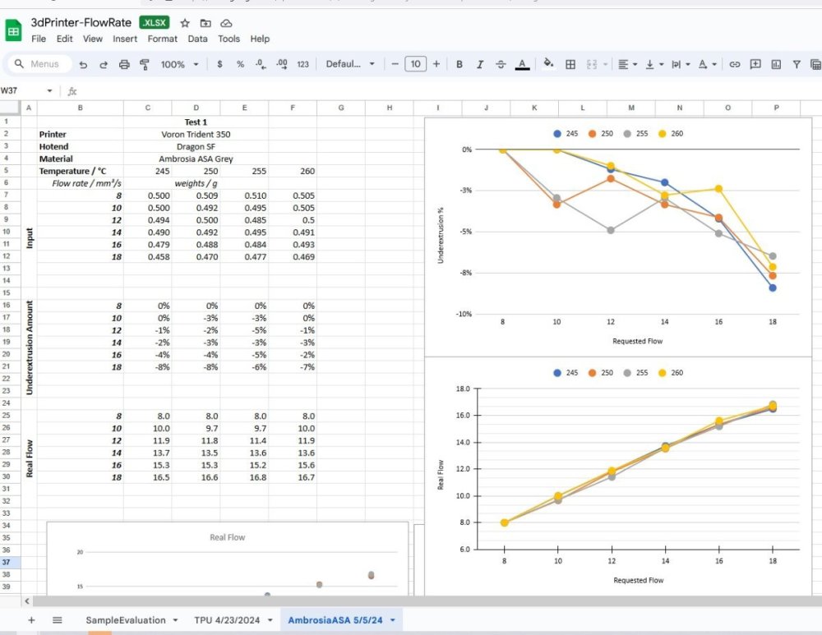Screen dimensions: 822x635
Task: Open the zoom 100% dropdown
Action: coord(179,64)
